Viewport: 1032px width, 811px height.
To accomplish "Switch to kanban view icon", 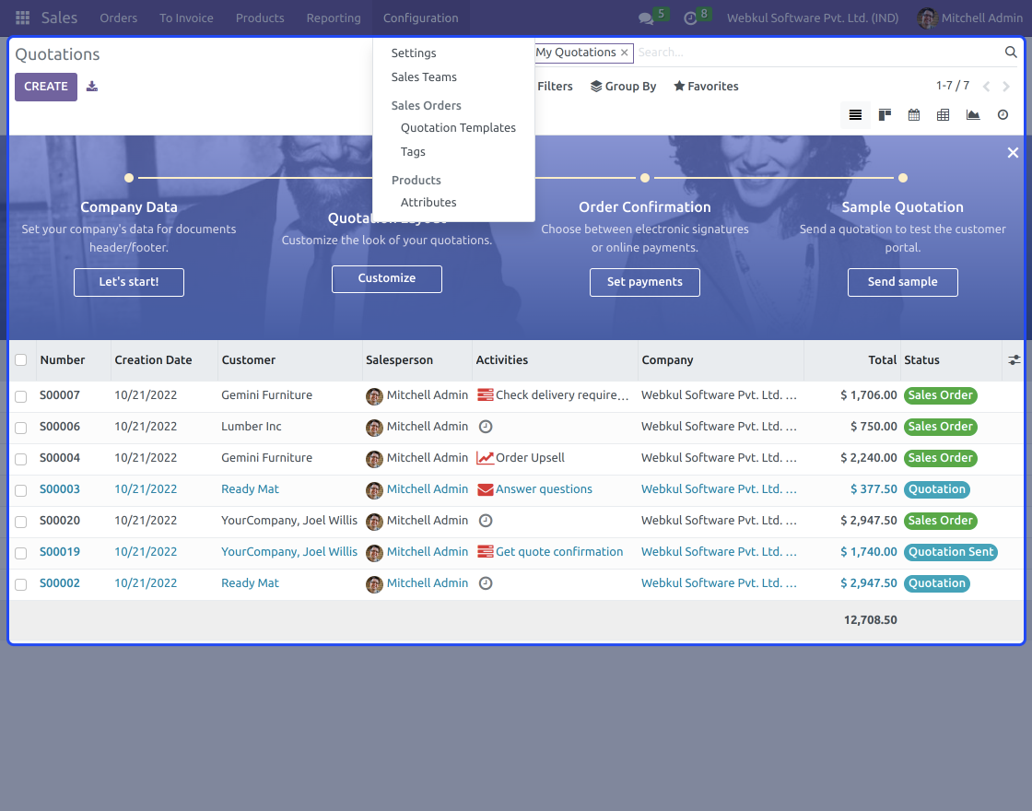I will (x=885, y=115).
